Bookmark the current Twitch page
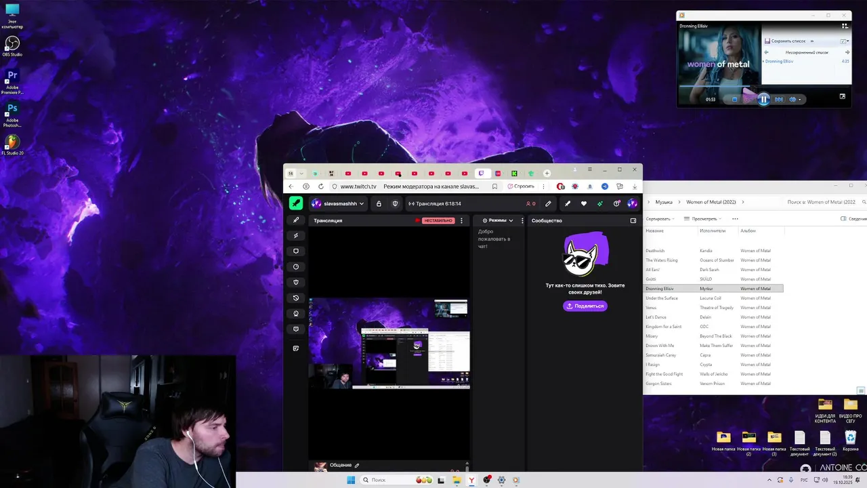Viewport: 867px width, 488px height. [x=494, y=186]
